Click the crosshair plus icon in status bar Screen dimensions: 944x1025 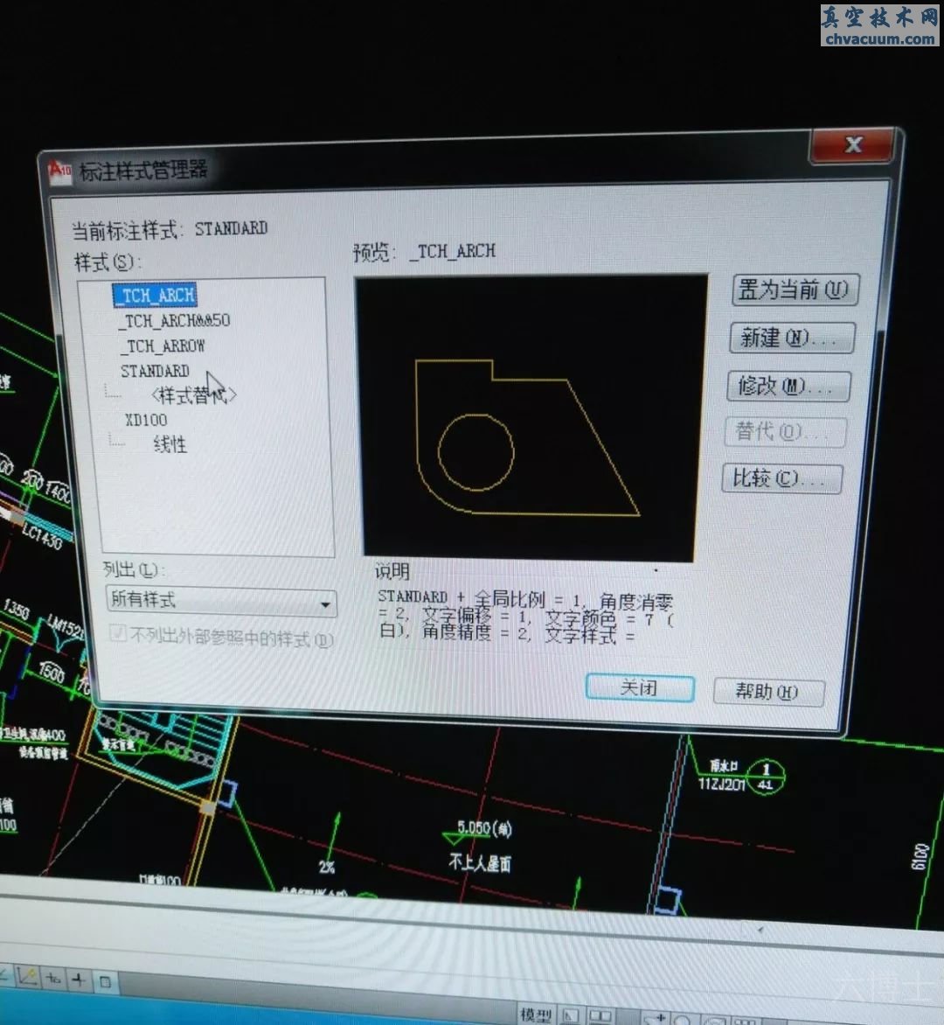point(79,980)
